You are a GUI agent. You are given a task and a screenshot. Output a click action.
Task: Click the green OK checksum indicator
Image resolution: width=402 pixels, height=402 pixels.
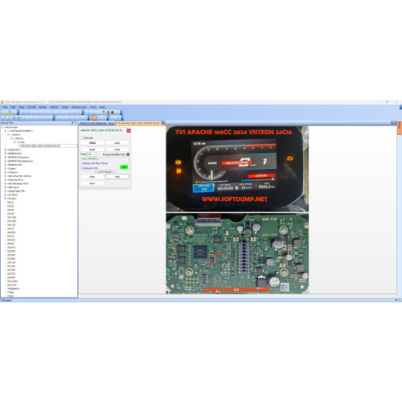click(124, 167)
